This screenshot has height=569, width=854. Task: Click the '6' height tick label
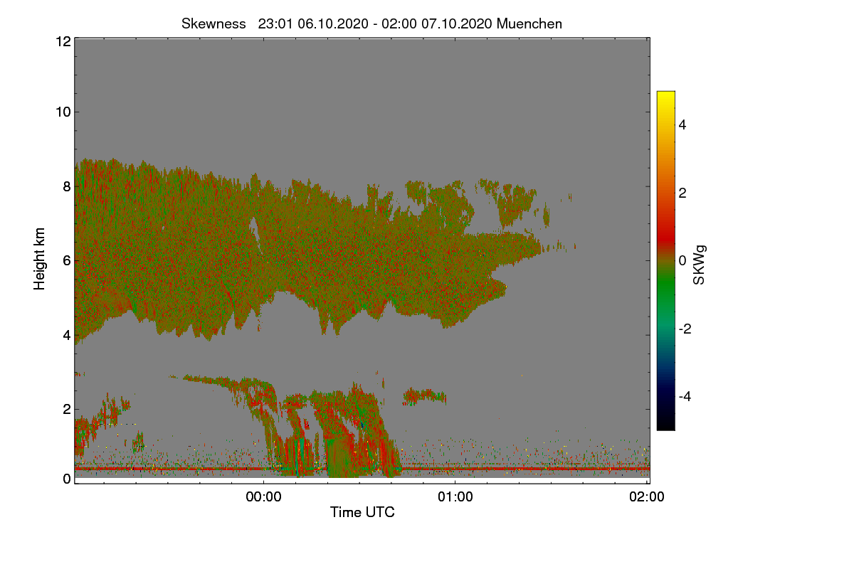tap(66, 260)
